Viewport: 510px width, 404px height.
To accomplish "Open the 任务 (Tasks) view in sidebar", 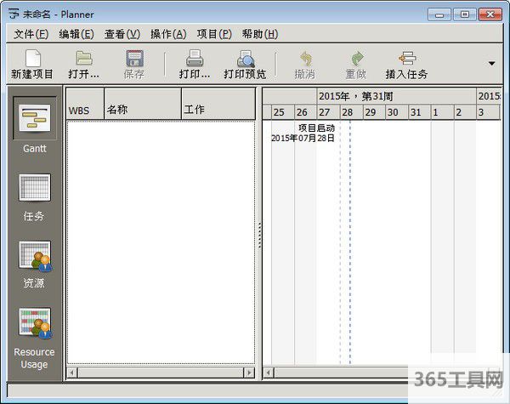I will click(35, 188).
